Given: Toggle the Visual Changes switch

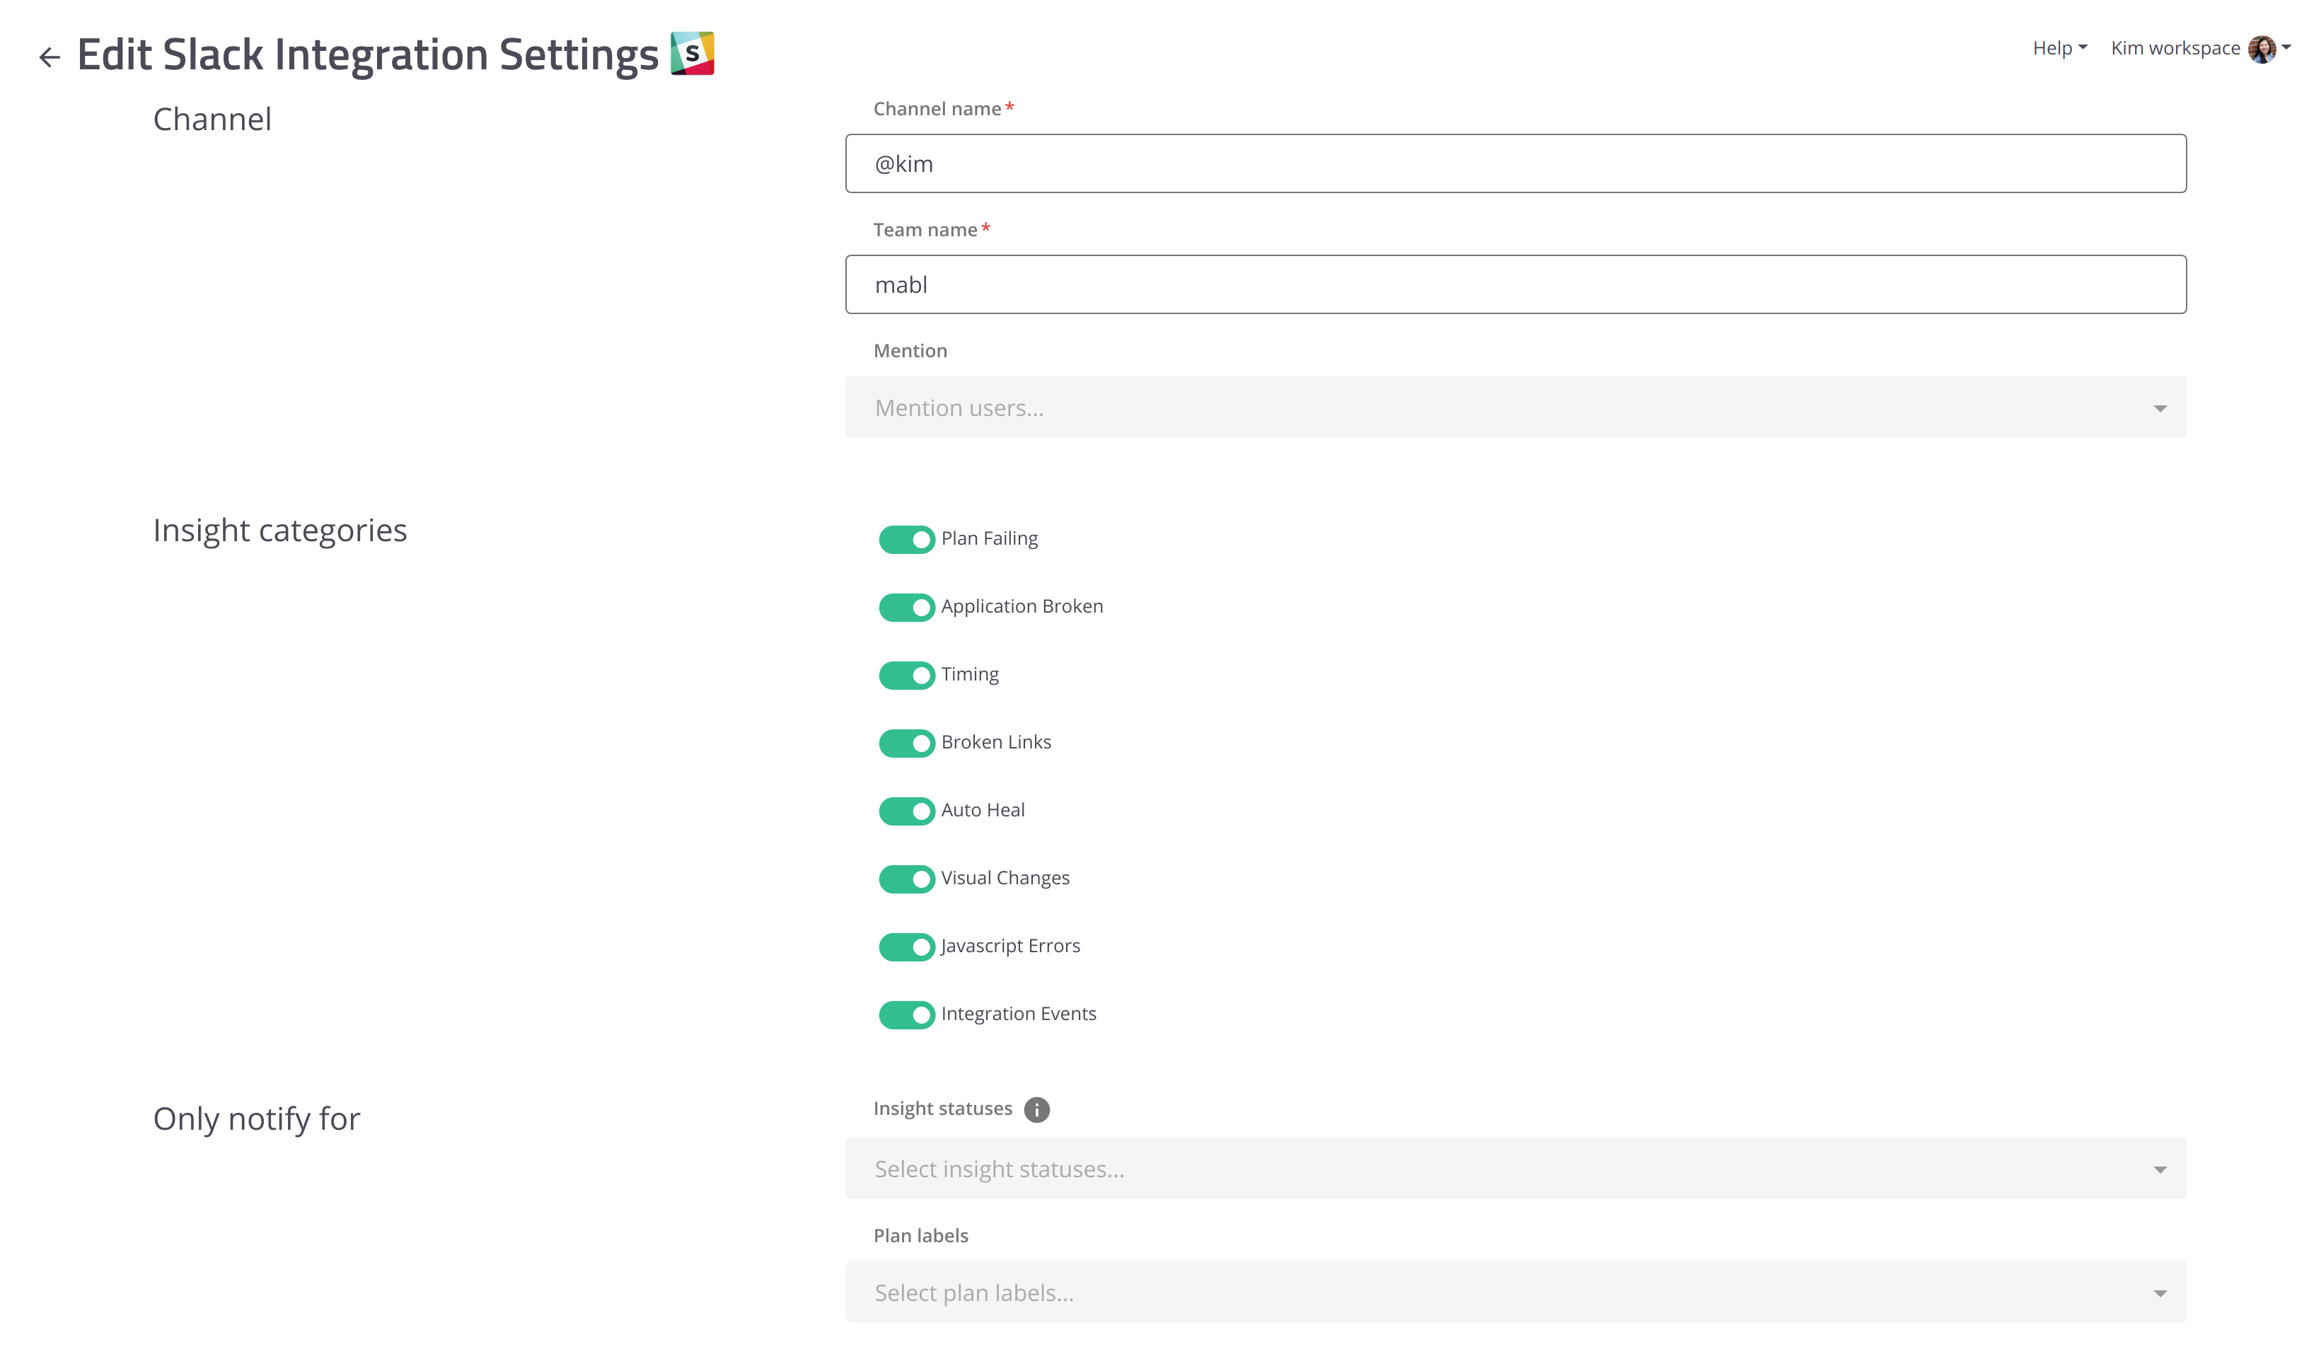Looking at the screenshot, I should 906,879.
